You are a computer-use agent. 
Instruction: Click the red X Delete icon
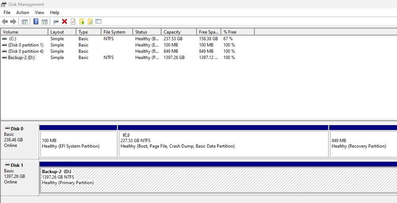(65, 21)
